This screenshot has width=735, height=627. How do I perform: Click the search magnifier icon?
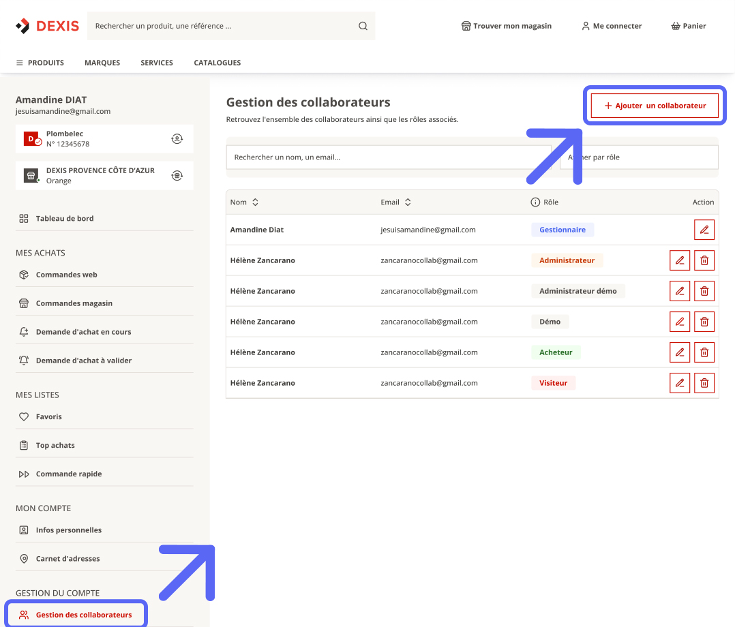[363, 26]
